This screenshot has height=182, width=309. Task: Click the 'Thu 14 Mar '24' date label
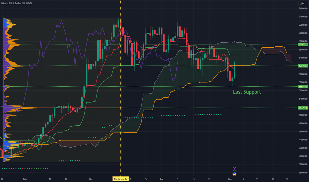tap(121, 179)
